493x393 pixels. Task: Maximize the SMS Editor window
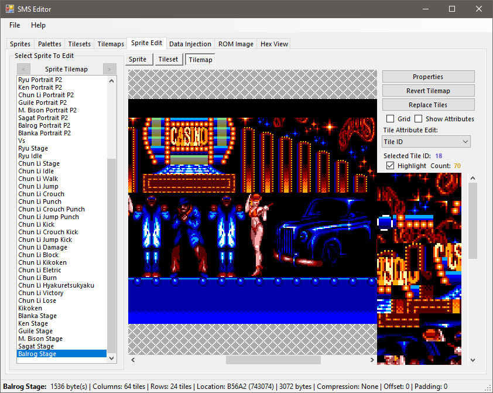coord(452,9)
